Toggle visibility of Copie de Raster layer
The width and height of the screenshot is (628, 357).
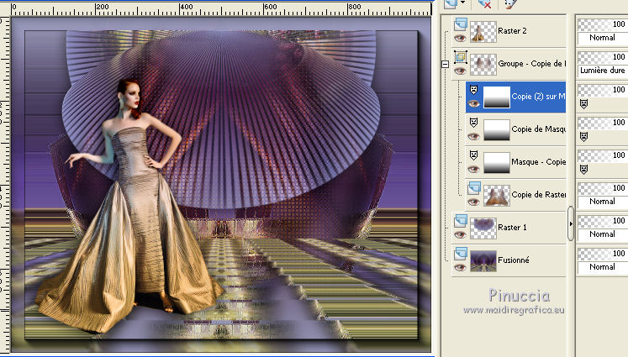coord(474,202)
